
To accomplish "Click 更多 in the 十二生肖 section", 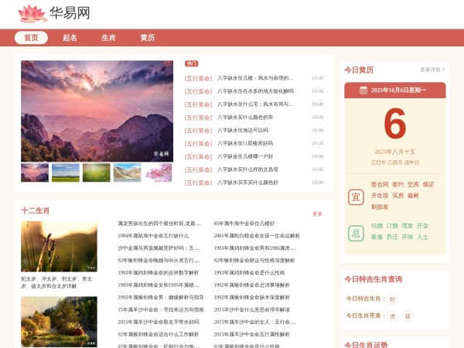I will (317, 214).
